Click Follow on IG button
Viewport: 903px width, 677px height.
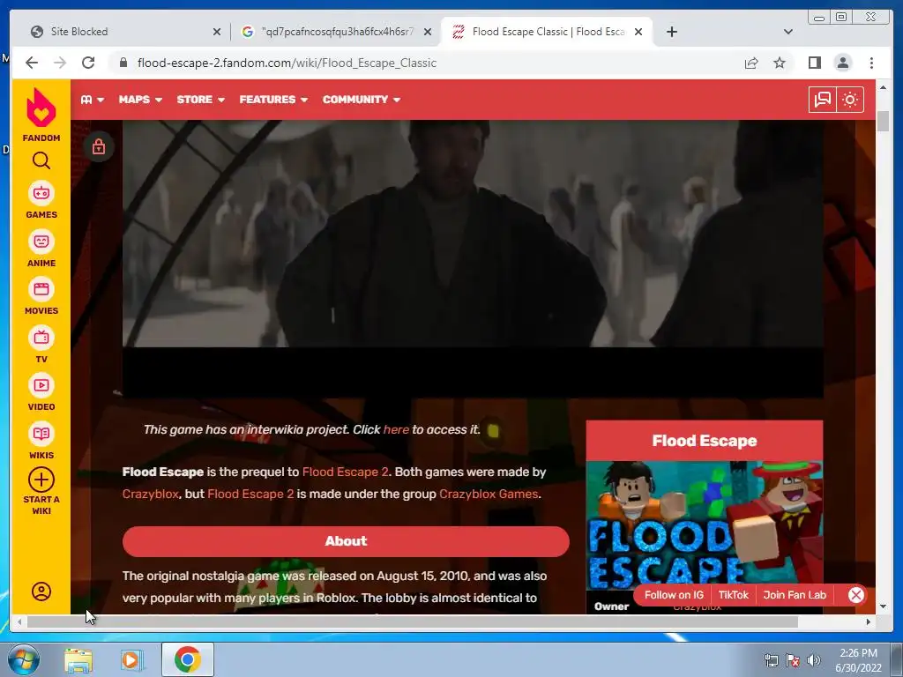click(674, 595)
